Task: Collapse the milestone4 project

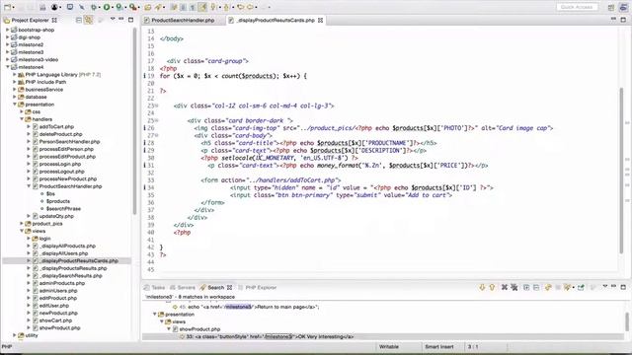Action: coord(7,67)
